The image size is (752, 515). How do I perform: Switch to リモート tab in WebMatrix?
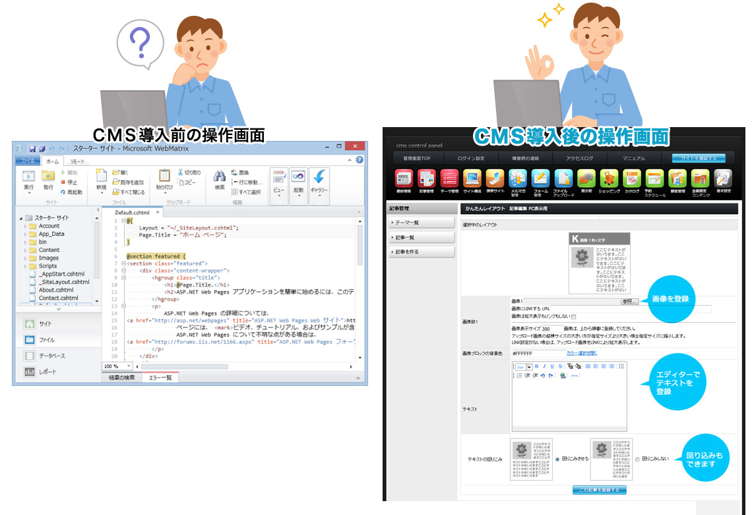pos(77,161)
